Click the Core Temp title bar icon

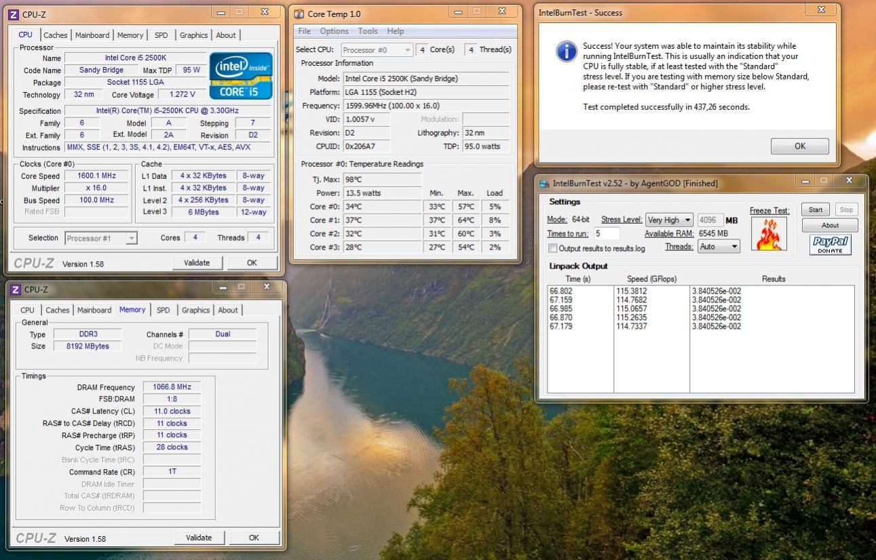point(299,14)
